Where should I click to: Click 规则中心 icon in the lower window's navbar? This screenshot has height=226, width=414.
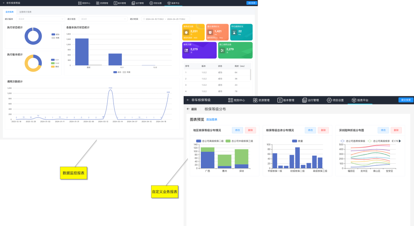(230, 100)
